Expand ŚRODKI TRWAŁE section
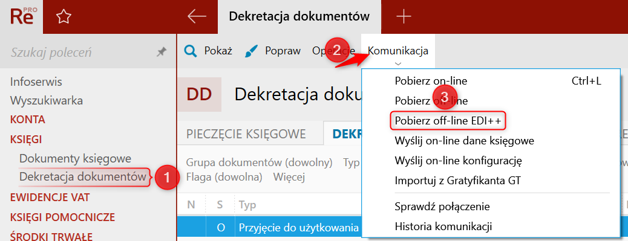This screenshot has width=628, height=241. (51, 236)
